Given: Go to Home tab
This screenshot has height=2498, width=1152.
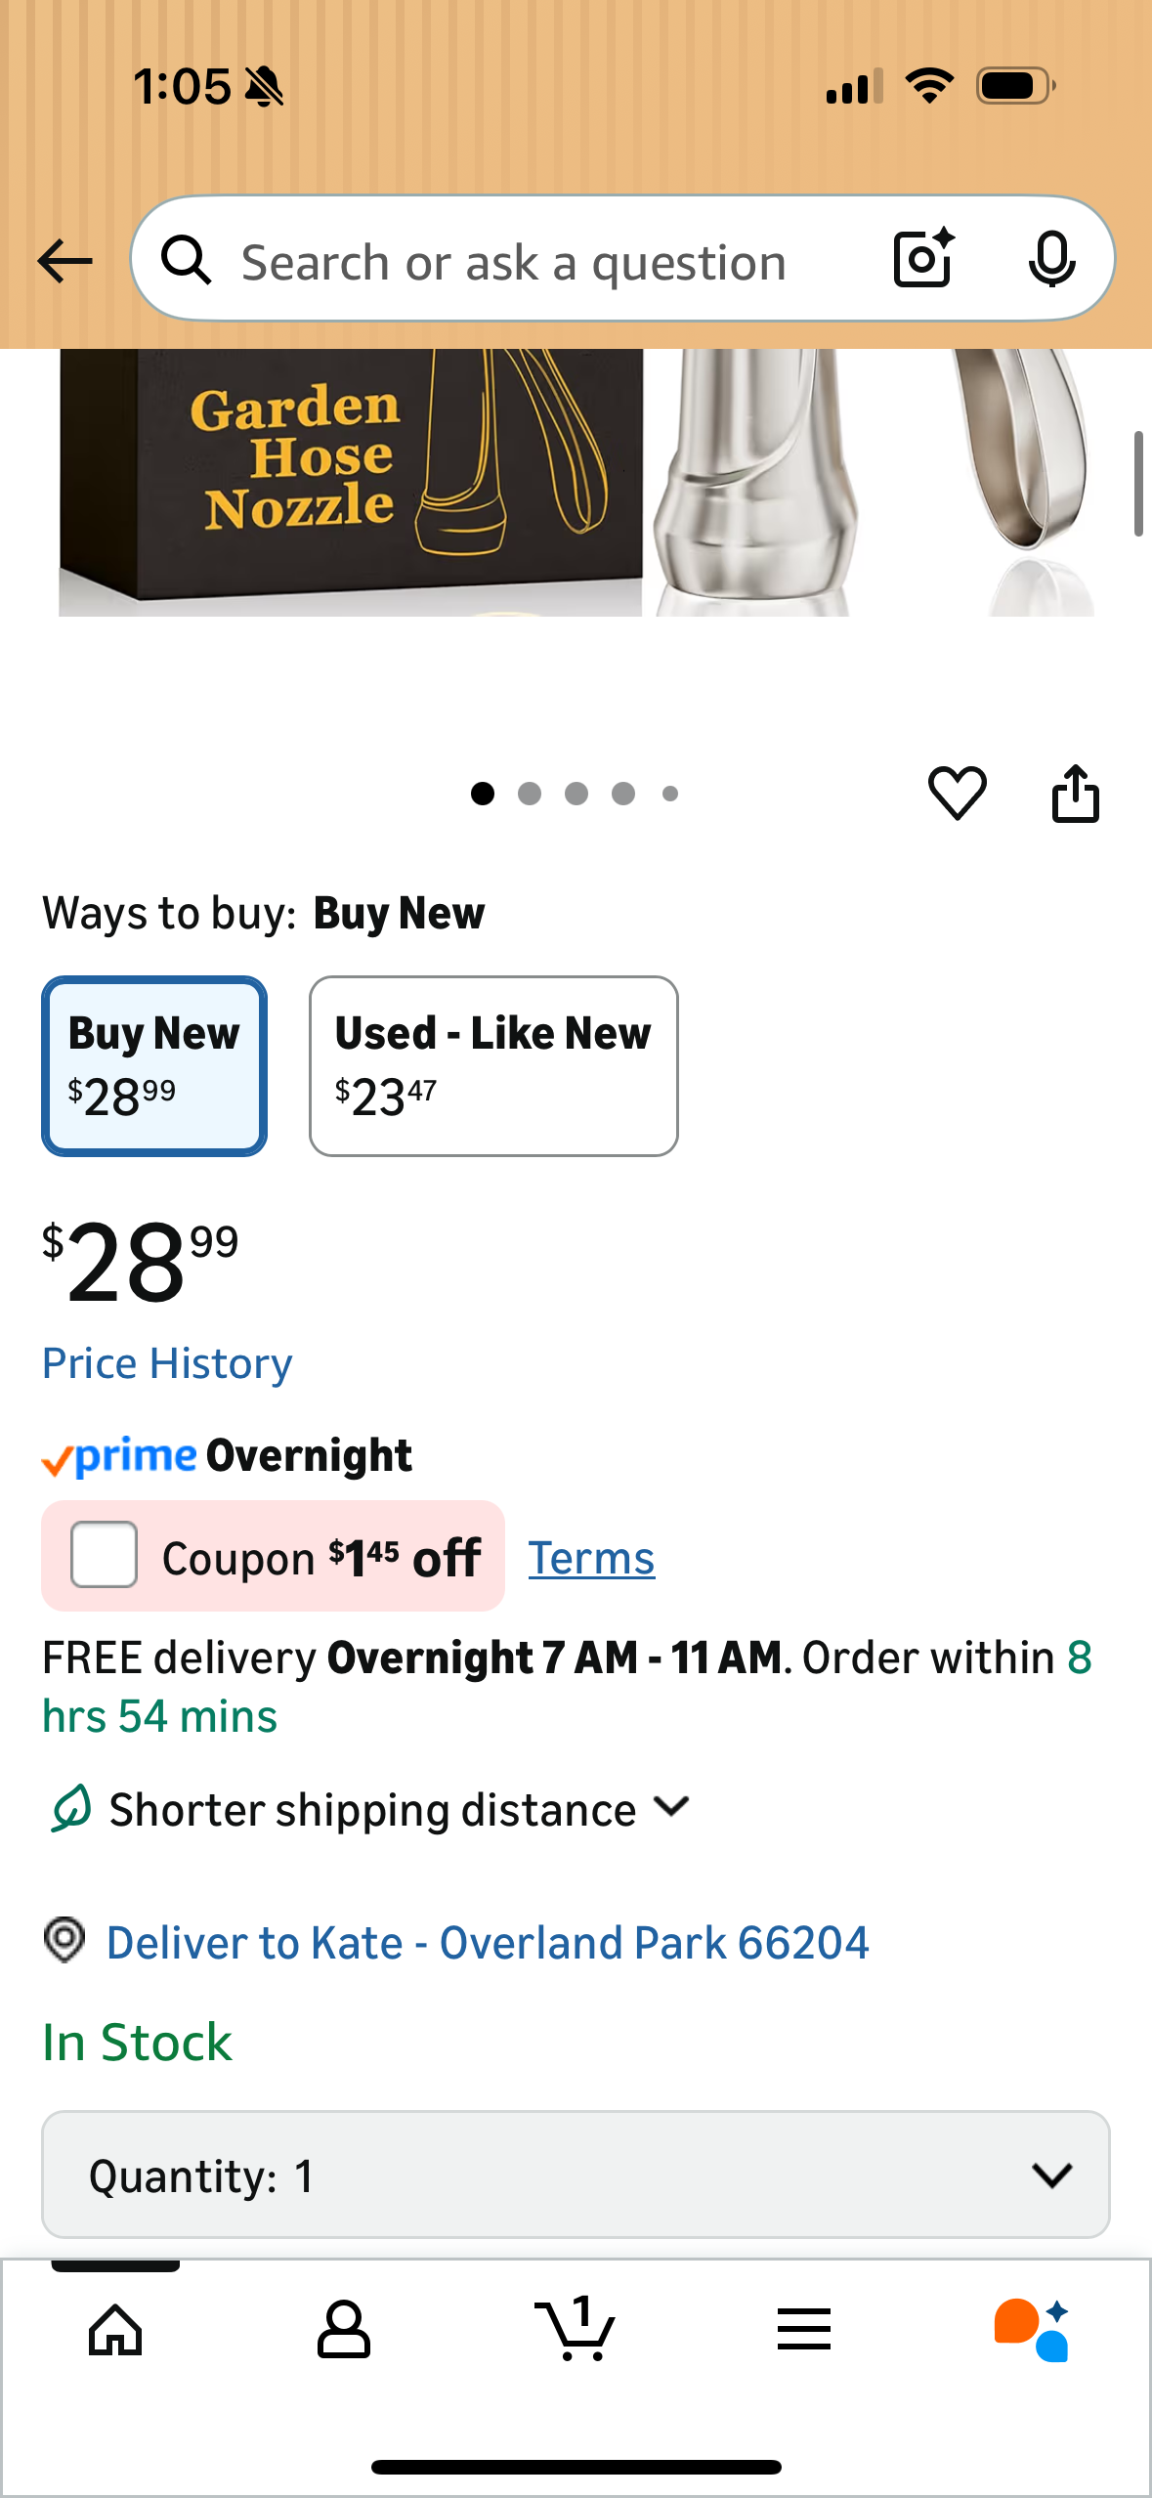Looking at the screenshot, I should (x=115, y=2329).
